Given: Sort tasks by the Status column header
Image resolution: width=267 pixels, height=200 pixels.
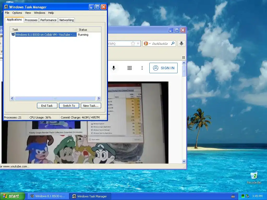Looking at the screenshot, I should (x=89, y=30).
